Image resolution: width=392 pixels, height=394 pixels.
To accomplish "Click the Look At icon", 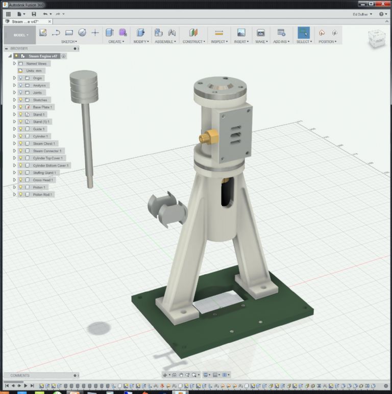I will pos(174,375).
